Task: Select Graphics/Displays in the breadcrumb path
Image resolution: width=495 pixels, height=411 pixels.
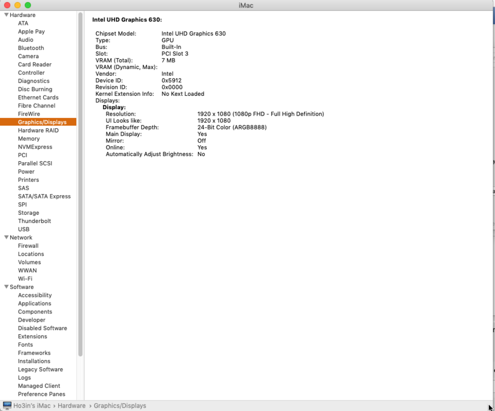Action: click(x=120, y=406)
